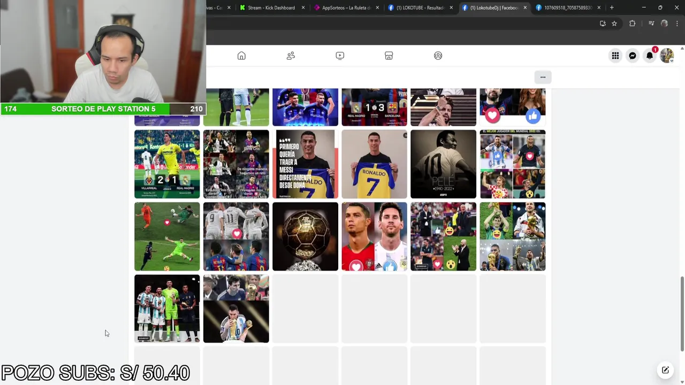Close the 107609518 image tab
The image size is (685, 385).
pyautogui.click(x=599, y=7)
